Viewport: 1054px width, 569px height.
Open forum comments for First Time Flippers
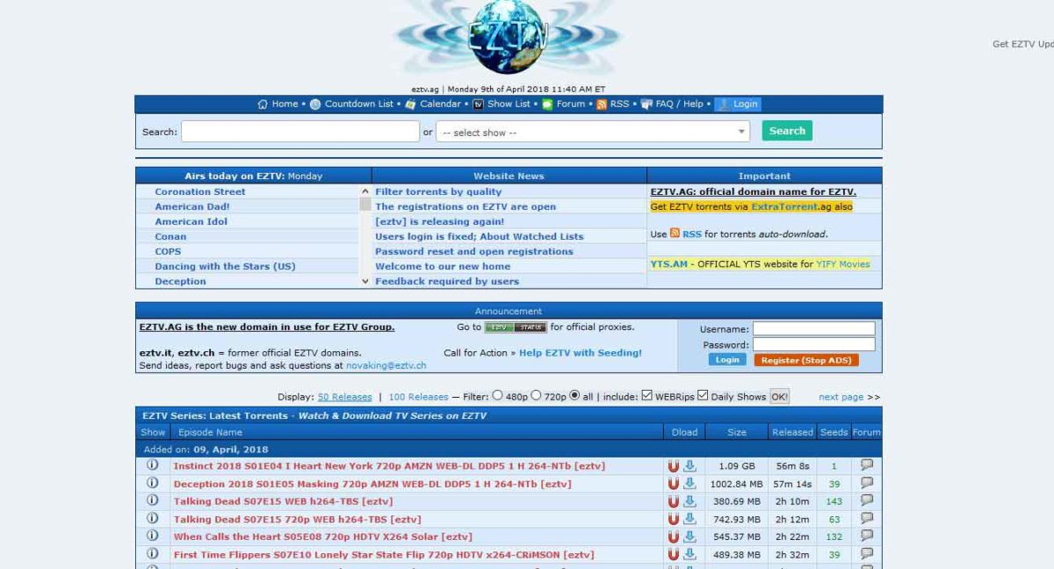click(x=867, y=554)
